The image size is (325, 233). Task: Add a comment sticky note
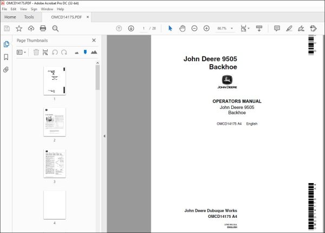(x=277, y=28)
